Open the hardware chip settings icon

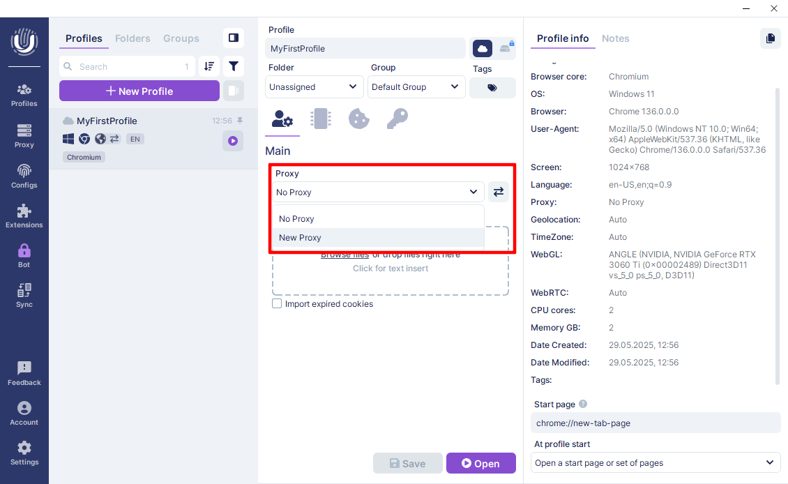[321, 119]
